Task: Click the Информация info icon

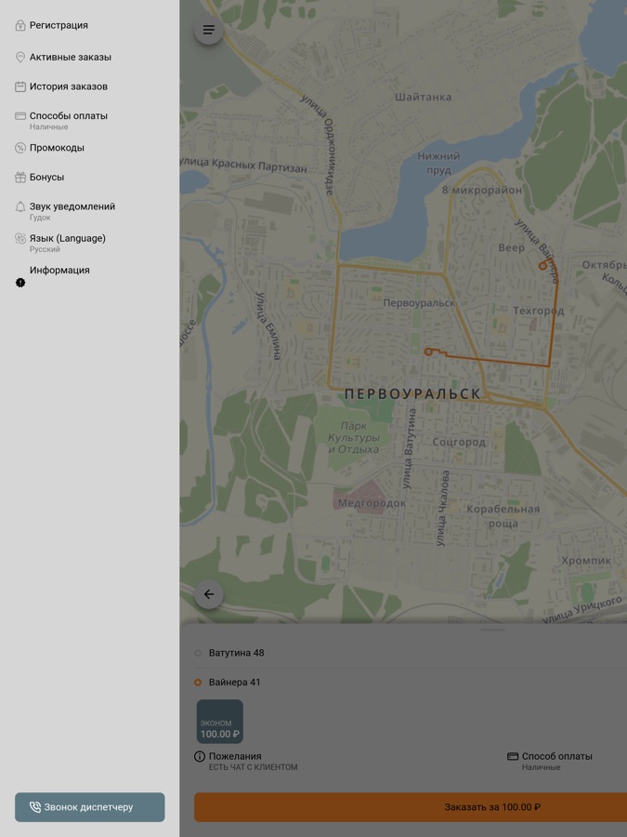Action: click(20, 282)
